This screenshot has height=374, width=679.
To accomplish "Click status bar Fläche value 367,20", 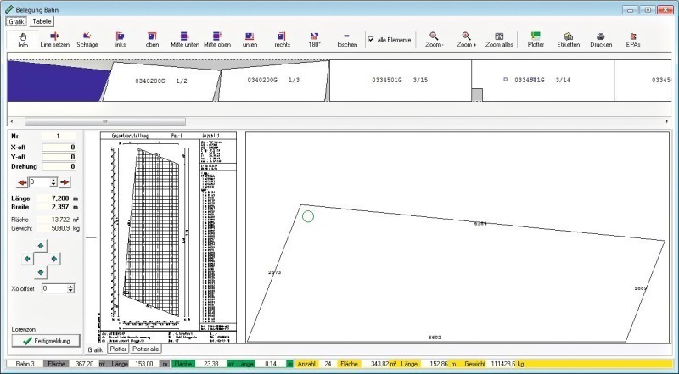I will click(85, 364).
